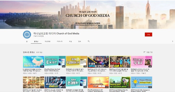
Task: Open the pink 크리스마스의 두 얼굴 thumbnail
Action: [142, 62]
